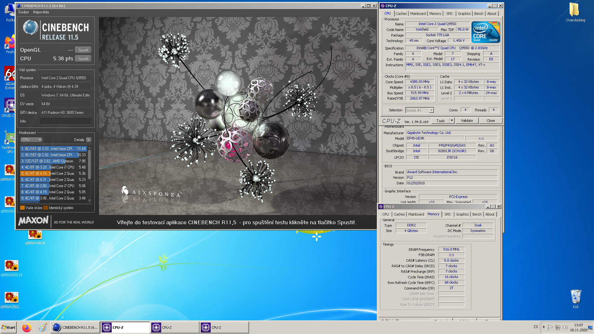
Task: Open About tab in top CPU-Z window
Action: click(x=492, y=14)
